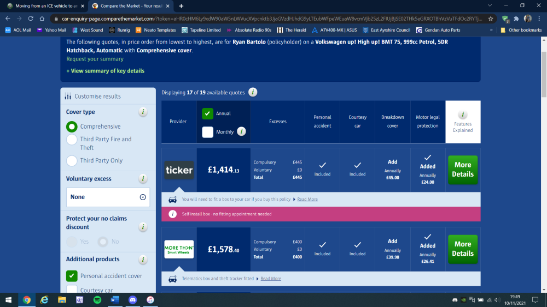Image resolution: width=547 pixels, height=307 pixels.
Task: Switch to Moving from an ICE vehicle tab
Action: tap(46, 6)
